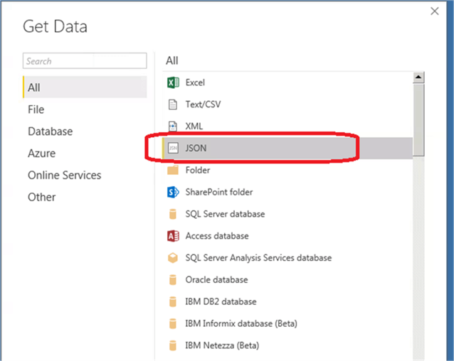Click the Folder icon

tap(173, 171)
